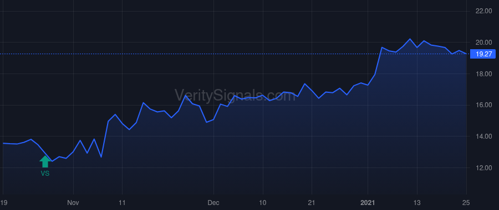Click the 20.00 price axis label
The width and height of the screenshot is (499, 210).
tap(483, 43)
